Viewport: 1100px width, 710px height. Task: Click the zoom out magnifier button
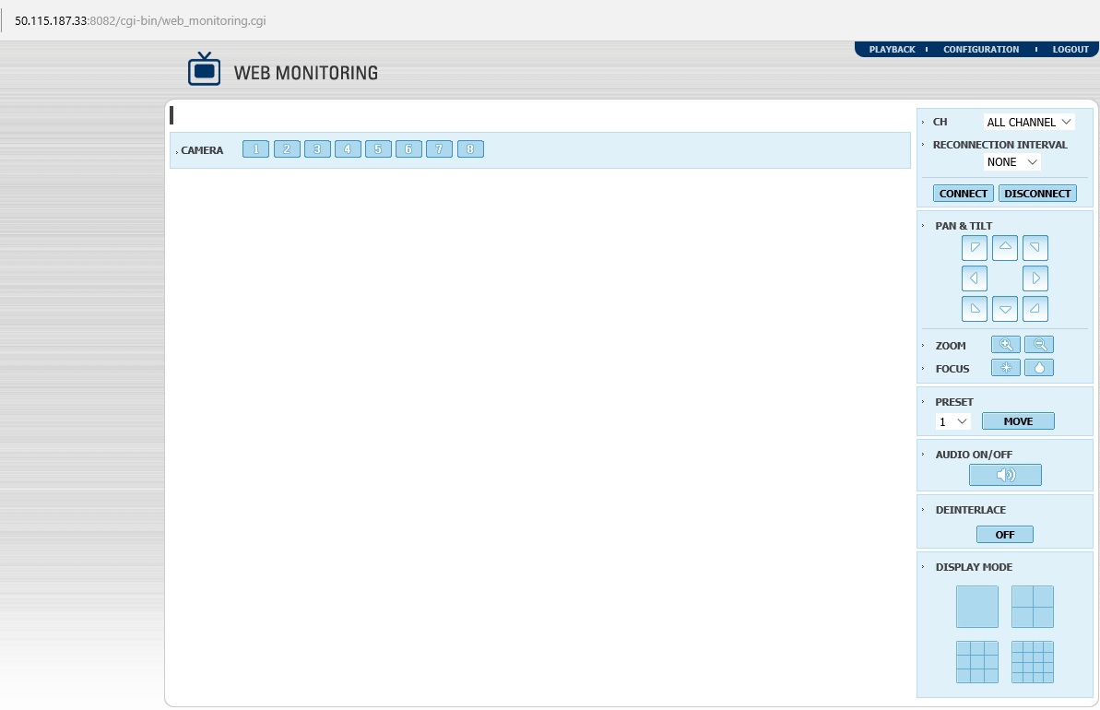(x=1038, y=345)
